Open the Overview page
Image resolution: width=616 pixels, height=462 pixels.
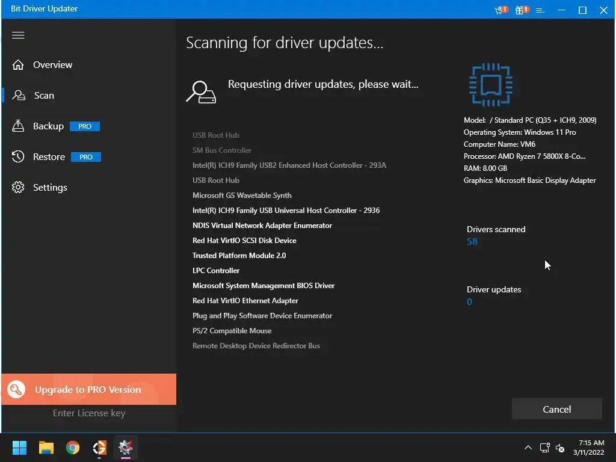(x=52, y=65)
